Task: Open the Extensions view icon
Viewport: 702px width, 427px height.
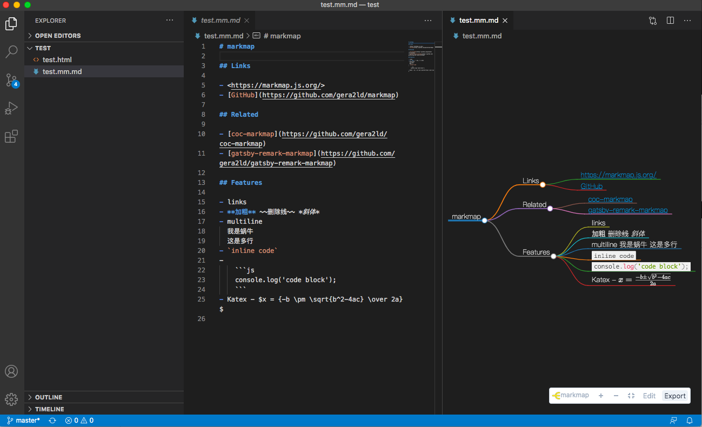Action: coord(11,137)
